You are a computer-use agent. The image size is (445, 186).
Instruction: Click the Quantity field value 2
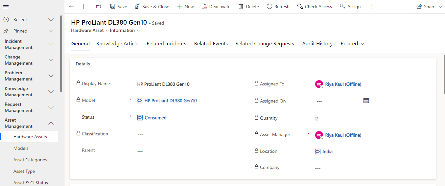[316, 119]
